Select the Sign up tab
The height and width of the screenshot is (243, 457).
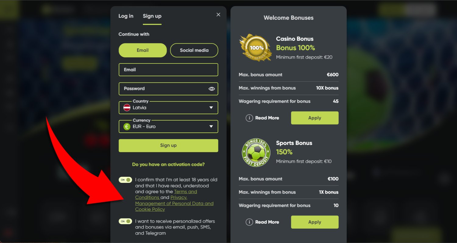tap(152, 16)
